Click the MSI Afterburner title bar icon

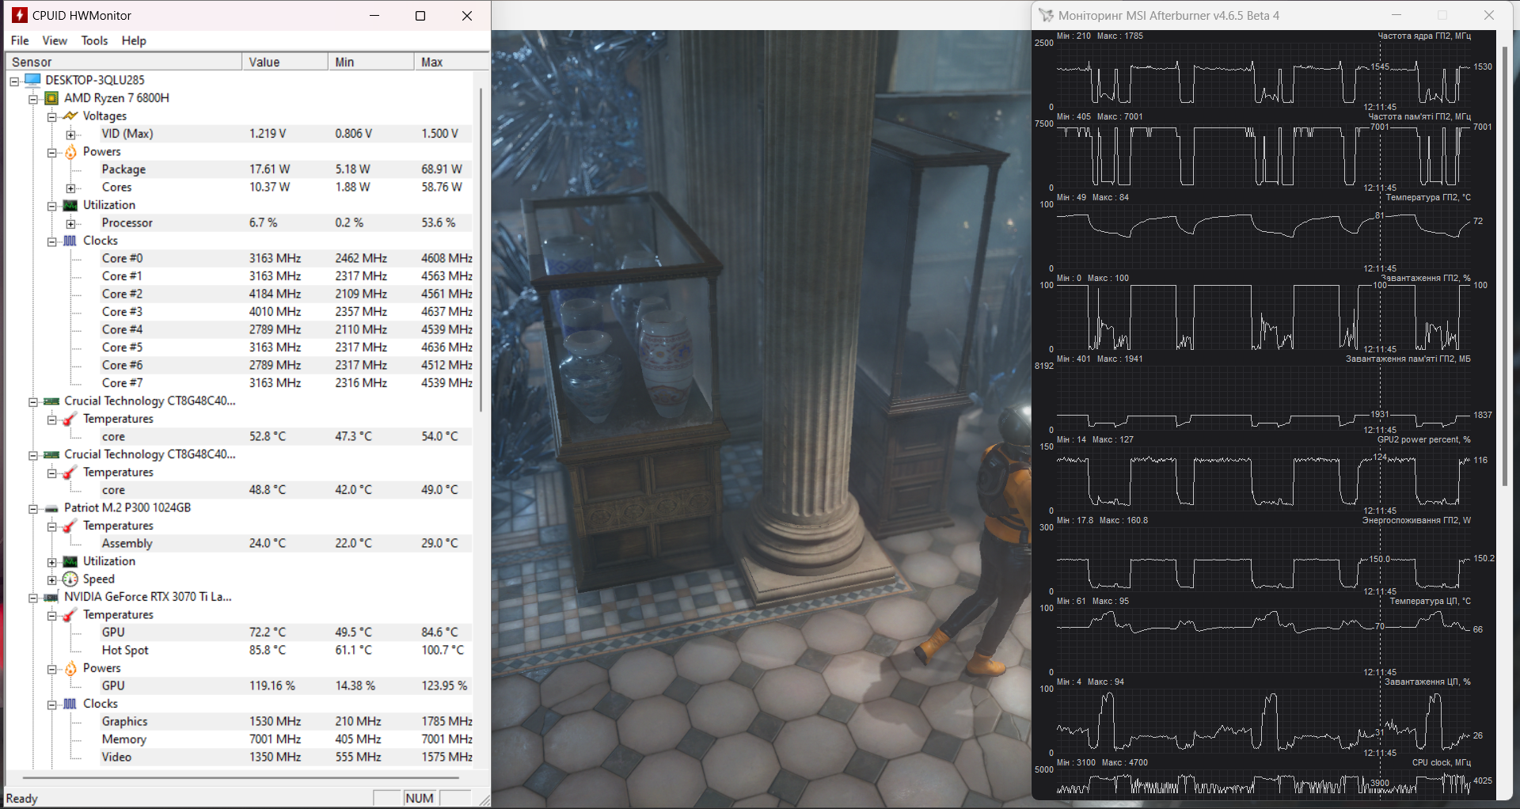coord(1046,15)
